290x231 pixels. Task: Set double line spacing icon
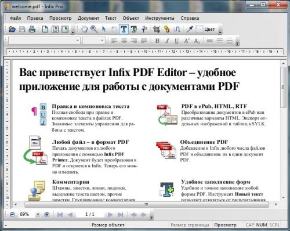coord(229,41)
